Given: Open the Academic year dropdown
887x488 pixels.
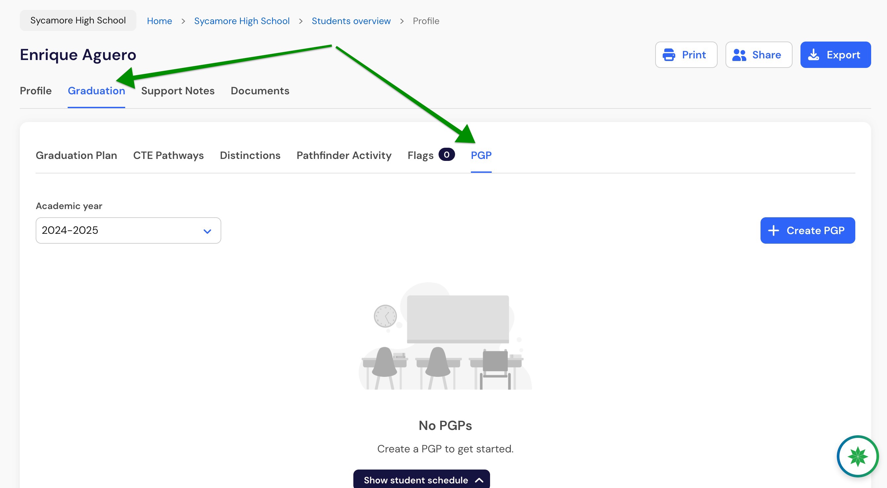Looking at the screenshot, I should pyautogui.click(x=128, y=230).
